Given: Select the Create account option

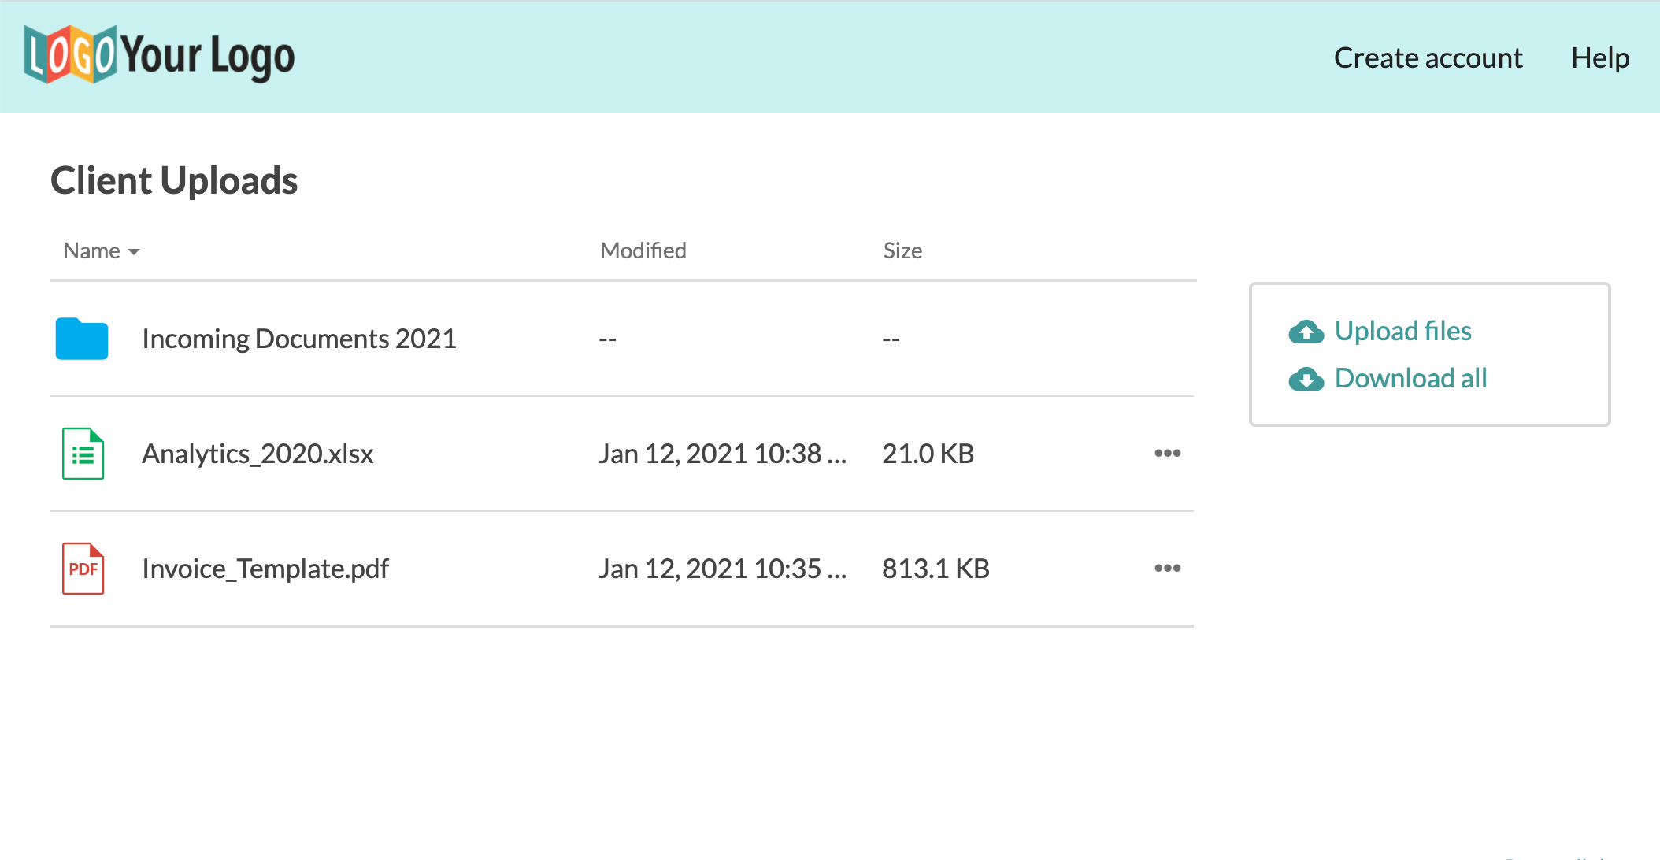Looking at the screenshot, I should (1428, 57).
